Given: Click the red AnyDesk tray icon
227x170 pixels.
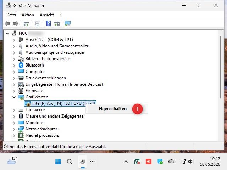Looking at the screenshot, I should click(x=149, y=161).
